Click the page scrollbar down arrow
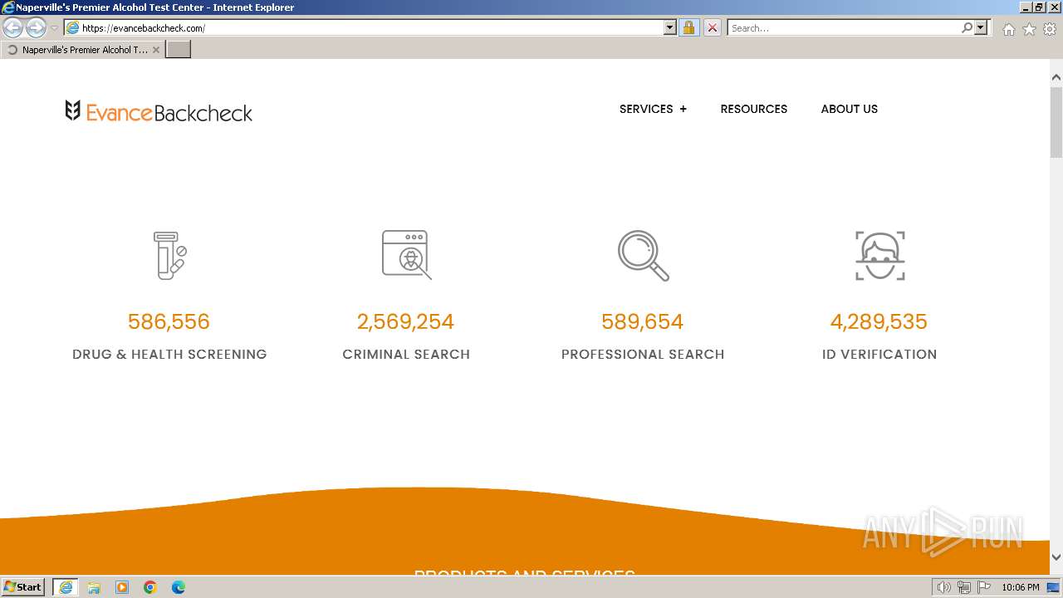This screenshot has width=1063, height=598. pos(1056,558)
